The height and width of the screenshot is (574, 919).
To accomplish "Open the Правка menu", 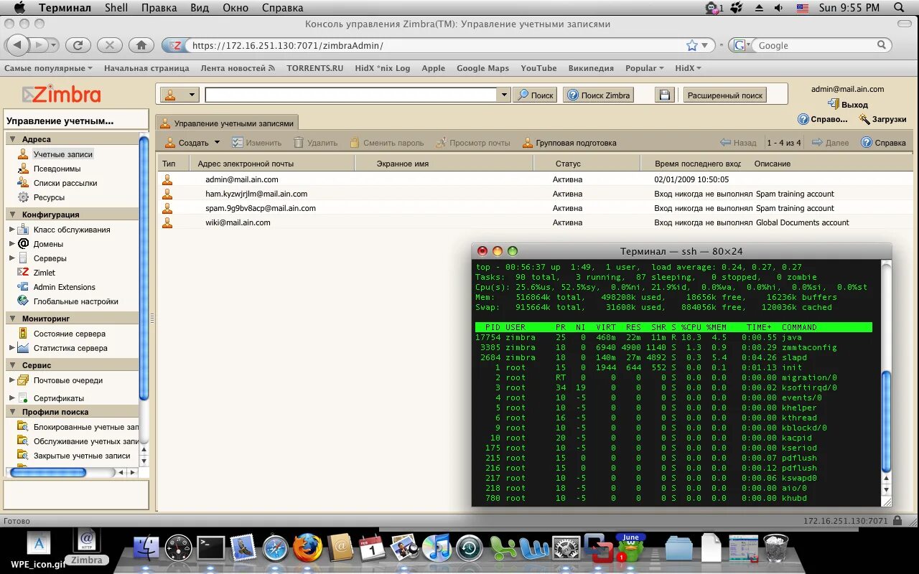I will (x=159, y=8).
